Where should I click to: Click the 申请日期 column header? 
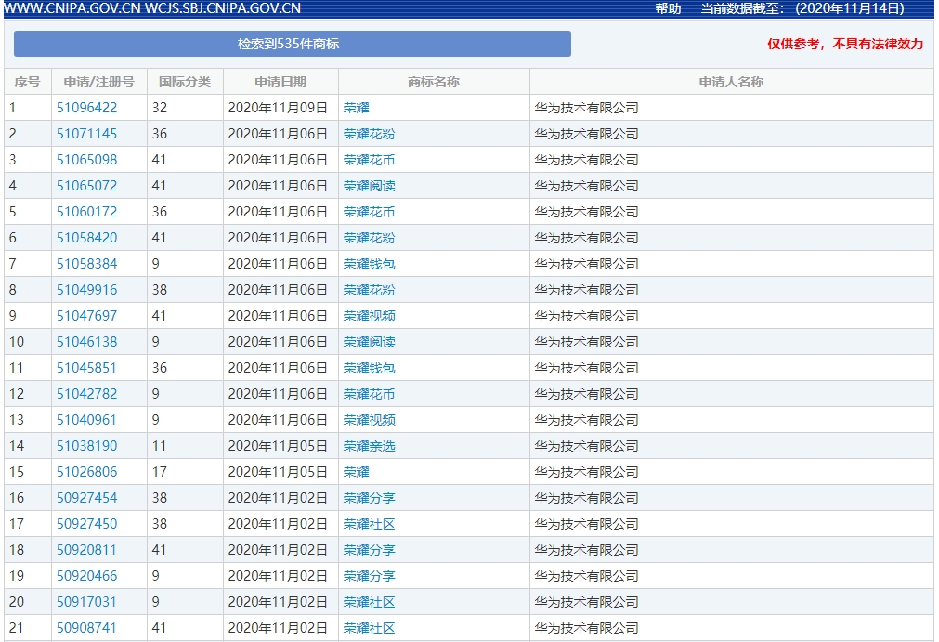(x=280, y=82)
